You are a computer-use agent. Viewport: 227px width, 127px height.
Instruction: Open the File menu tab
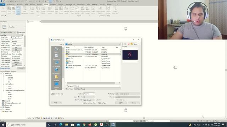[x=2, y=5]
